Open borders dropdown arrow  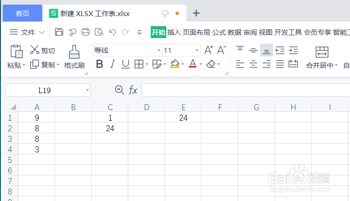point(147,64)
